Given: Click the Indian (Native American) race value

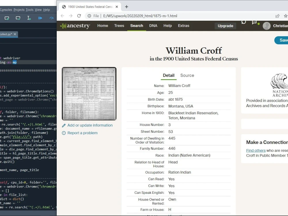Looking at the screenshot, I should 190,155.
